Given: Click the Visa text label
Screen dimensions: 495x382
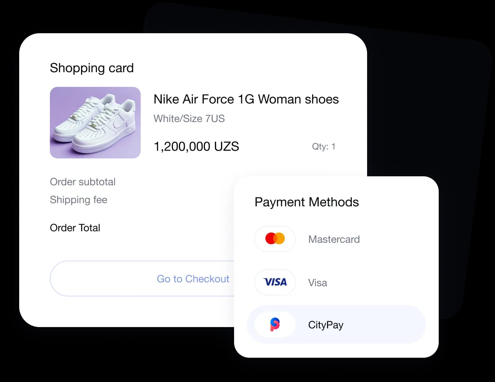Looking at the screenshot, I should coord(318,283).
